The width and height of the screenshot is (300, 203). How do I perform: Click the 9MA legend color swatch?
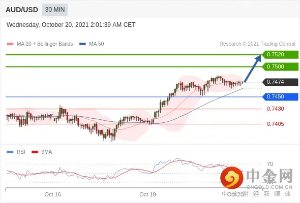coord(35,152)
